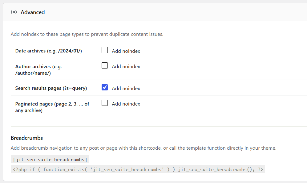
Task: Enable noindex for Paginated pages
Action: pyautogui.click(x=105, y=103)
